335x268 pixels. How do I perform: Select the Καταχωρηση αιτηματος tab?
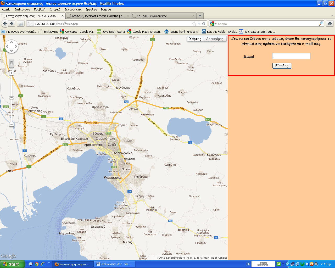tap(32, 16)
